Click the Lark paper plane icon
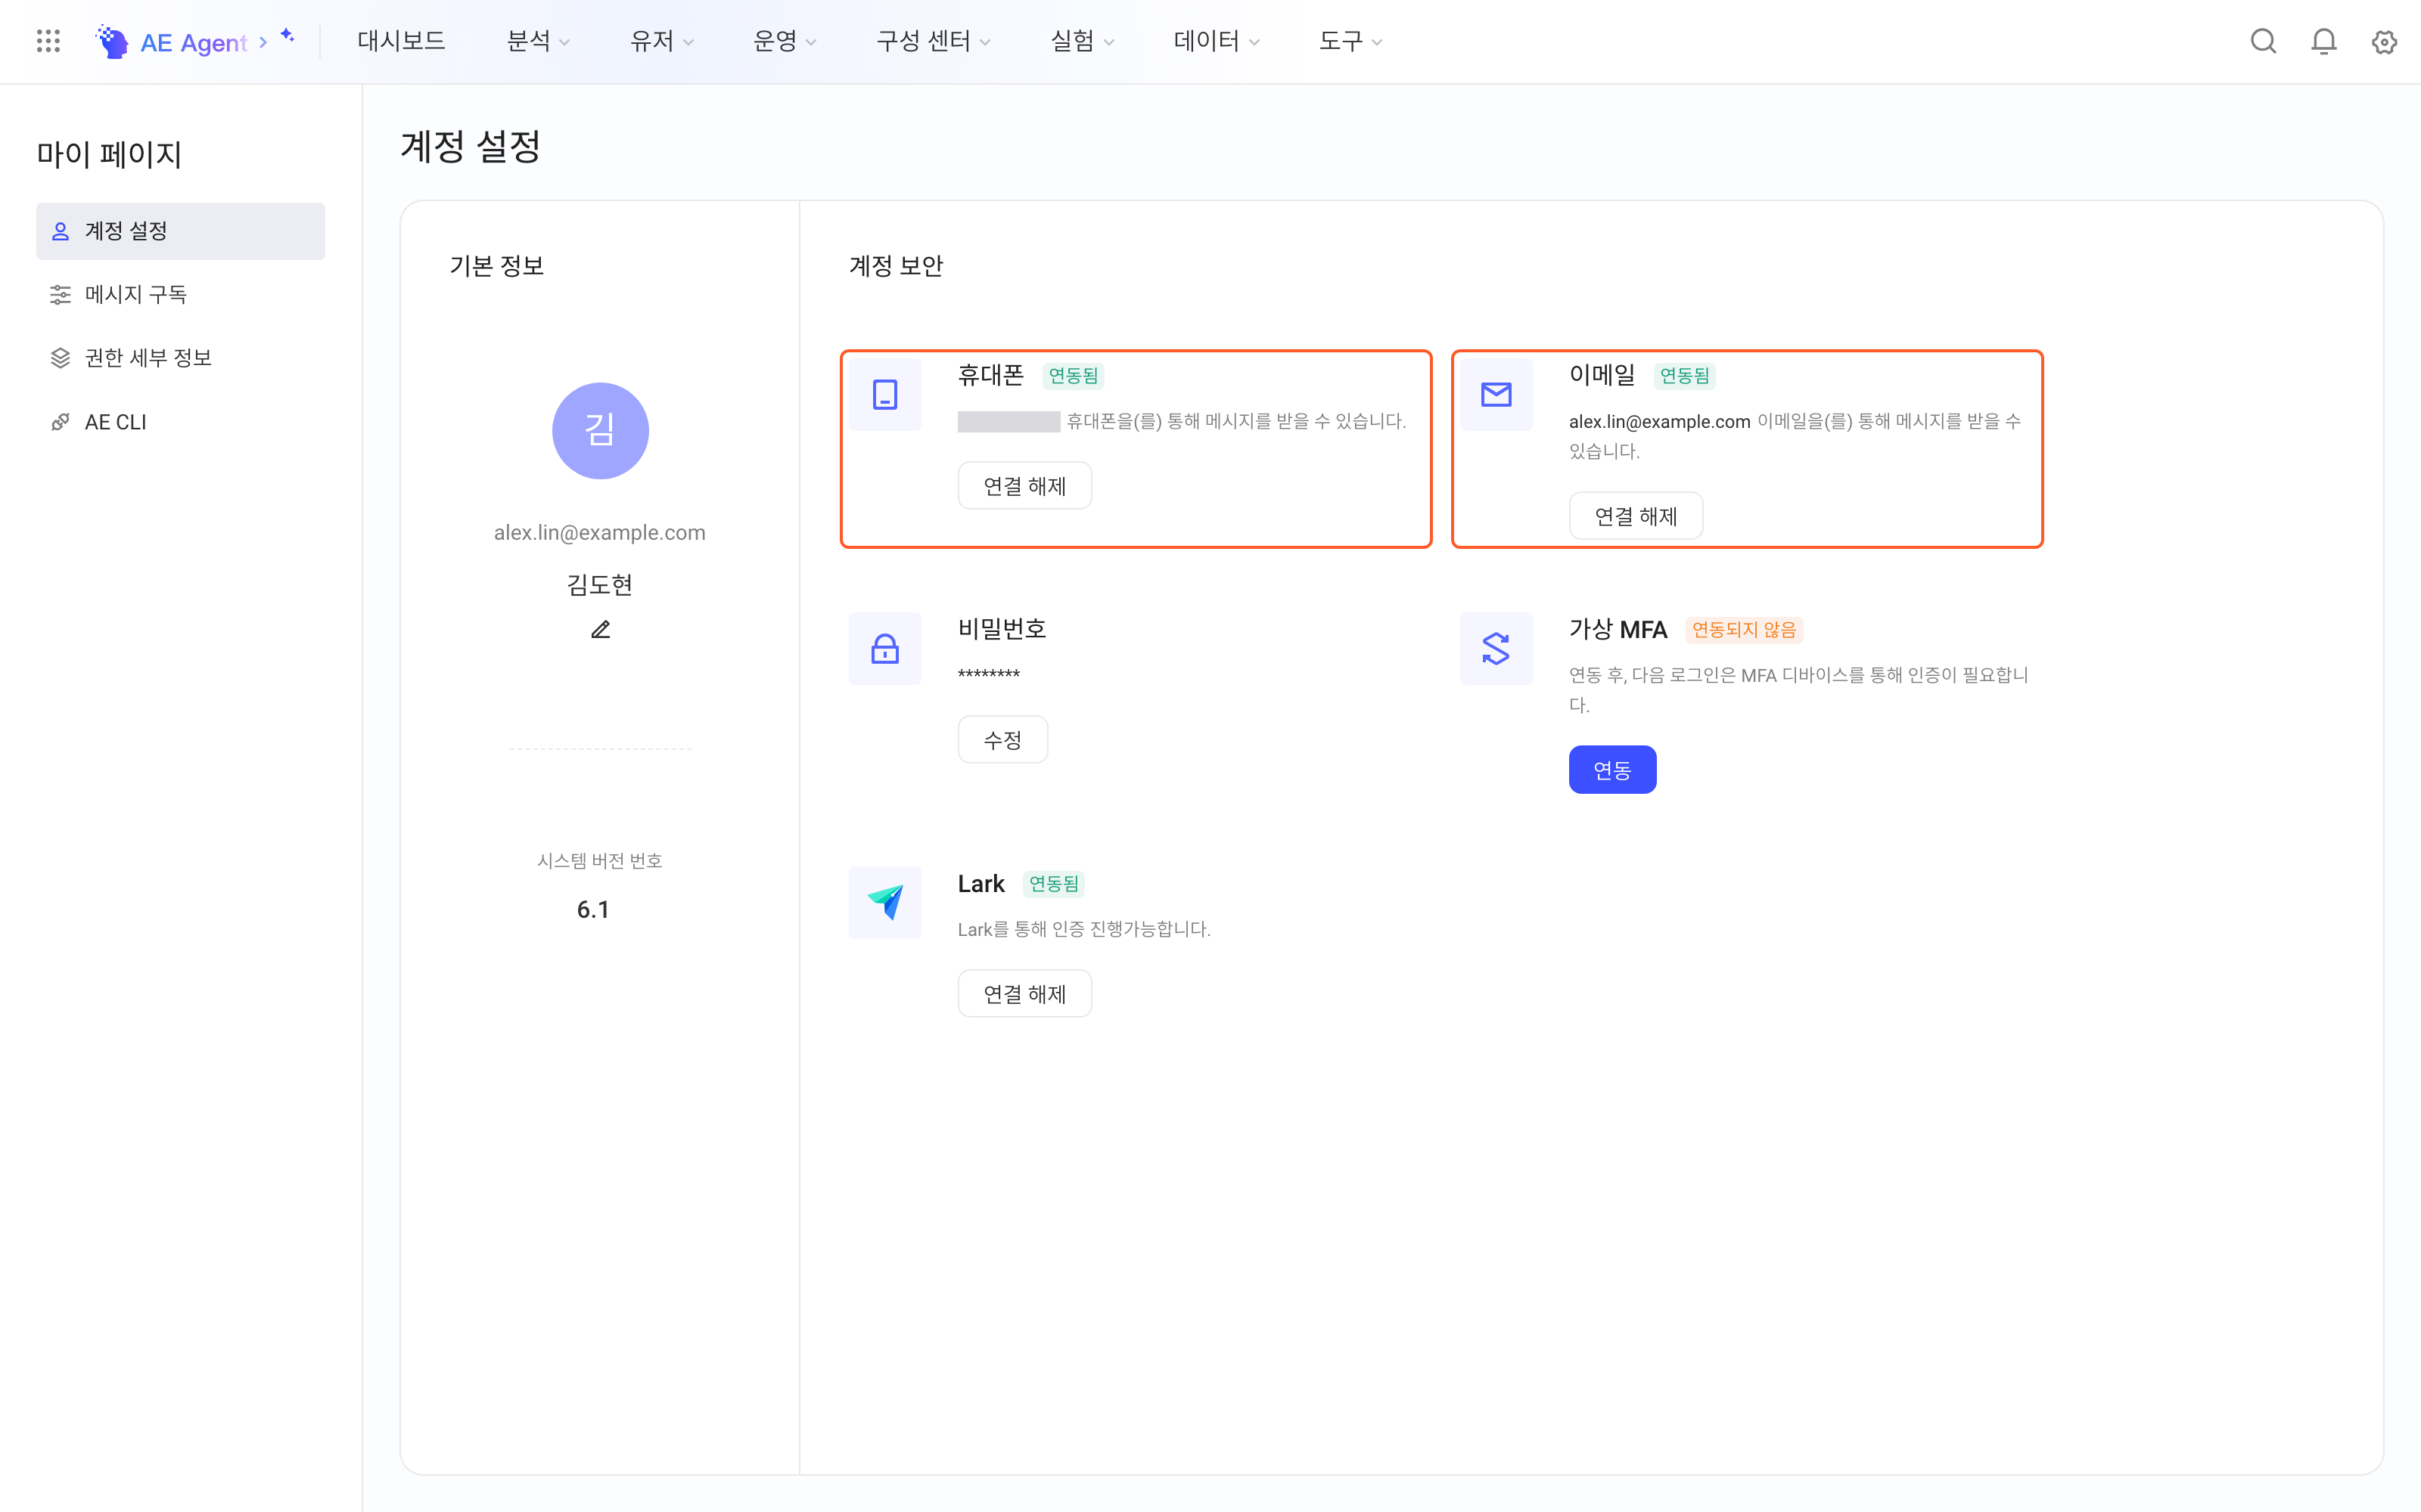 click(x=884, y=902)
